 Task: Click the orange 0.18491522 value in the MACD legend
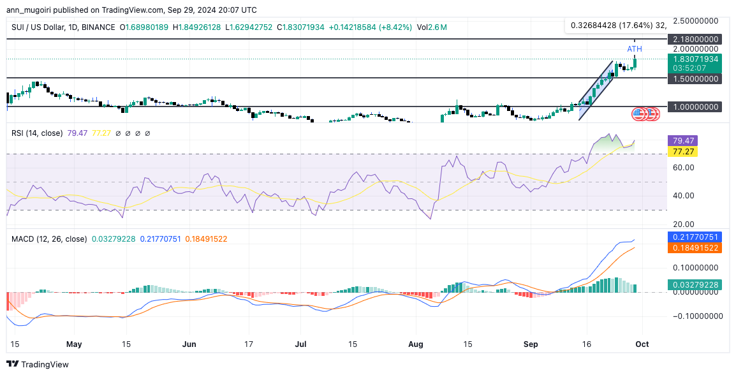pos(206,239)
